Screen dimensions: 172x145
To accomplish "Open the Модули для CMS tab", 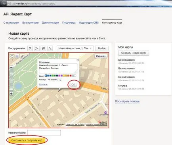I will [89, 22].
